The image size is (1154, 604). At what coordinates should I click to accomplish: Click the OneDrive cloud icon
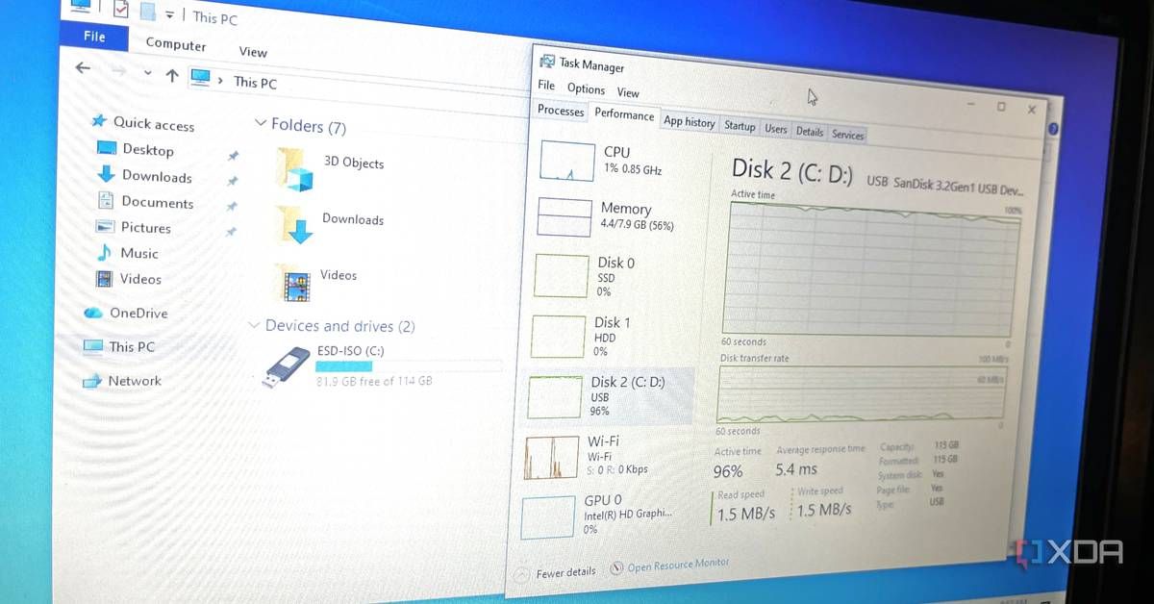point(93,313)
